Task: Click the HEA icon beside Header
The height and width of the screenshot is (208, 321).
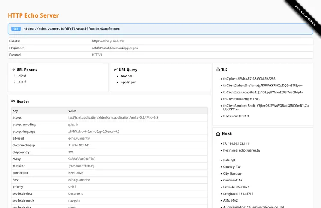Action: [x=13, y=101]
